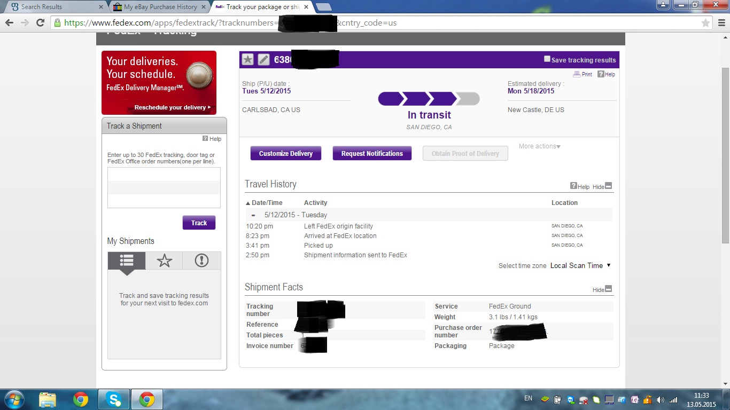Click the Chrome address bar URL
Screen dimensions: 730x410
click(x=230, y=23)
